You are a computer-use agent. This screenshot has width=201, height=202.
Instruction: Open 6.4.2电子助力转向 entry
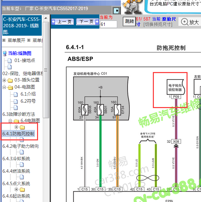21,146
